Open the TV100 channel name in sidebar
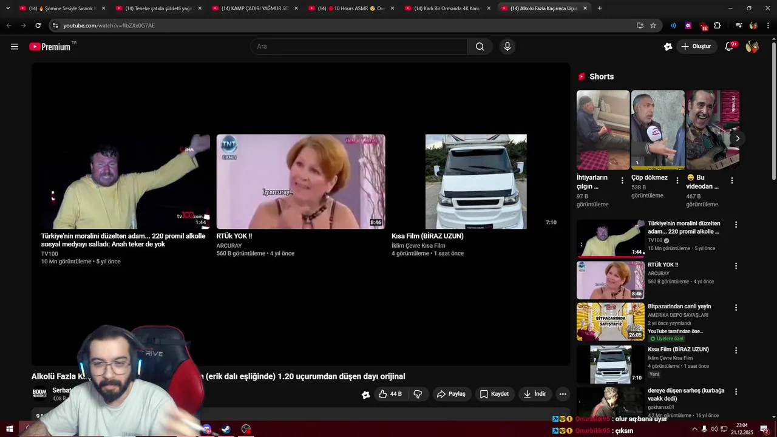The height and width of the screenshot is (437, 777). [x=655, y=240]
